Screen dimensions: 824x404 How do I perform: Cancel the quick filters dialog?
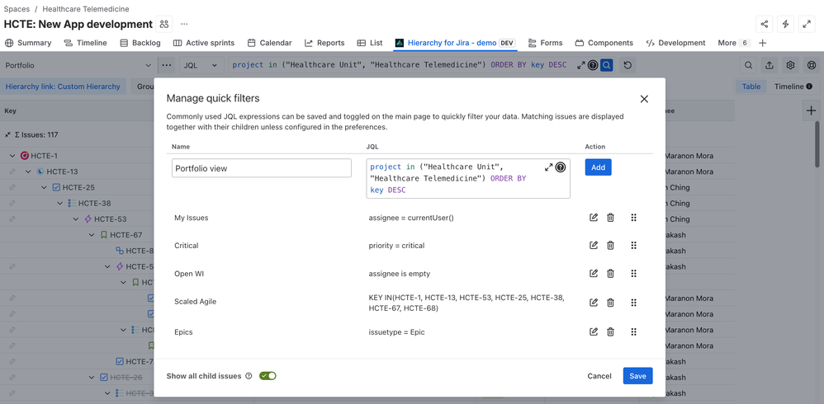(x=599, y=376)
